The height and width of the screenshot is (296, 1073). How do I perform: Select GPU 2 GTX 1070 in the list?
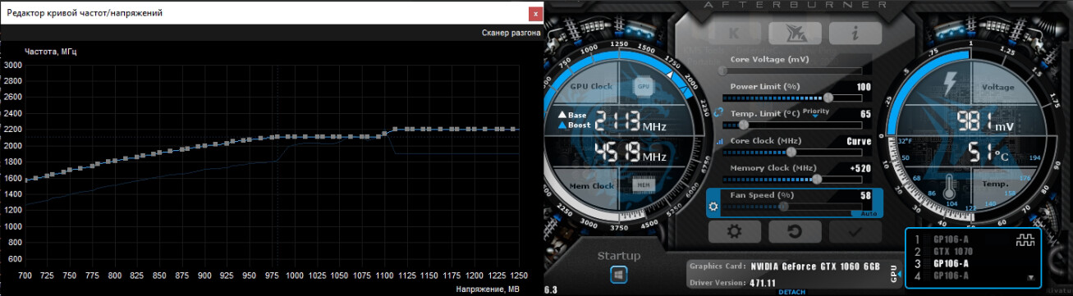click(953, 251)
